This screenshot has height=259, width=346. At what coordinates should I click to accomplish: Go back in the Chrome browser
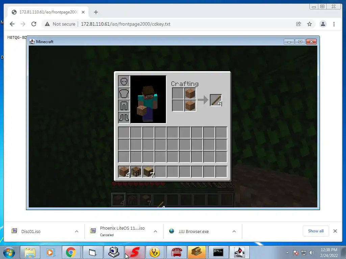[12, 24]
